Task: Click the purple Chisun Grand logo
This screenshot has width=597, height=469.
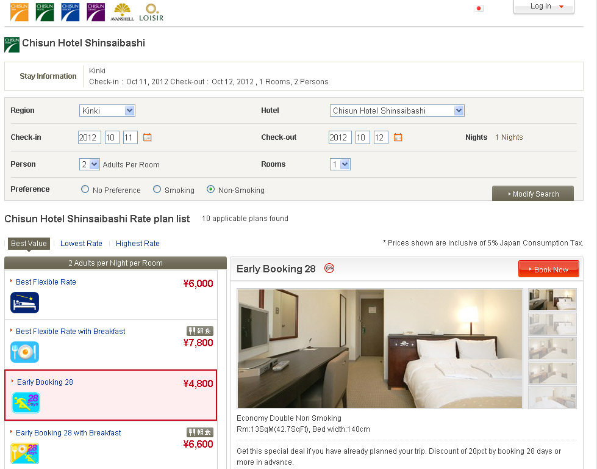Action: click(x=96, y=12)
